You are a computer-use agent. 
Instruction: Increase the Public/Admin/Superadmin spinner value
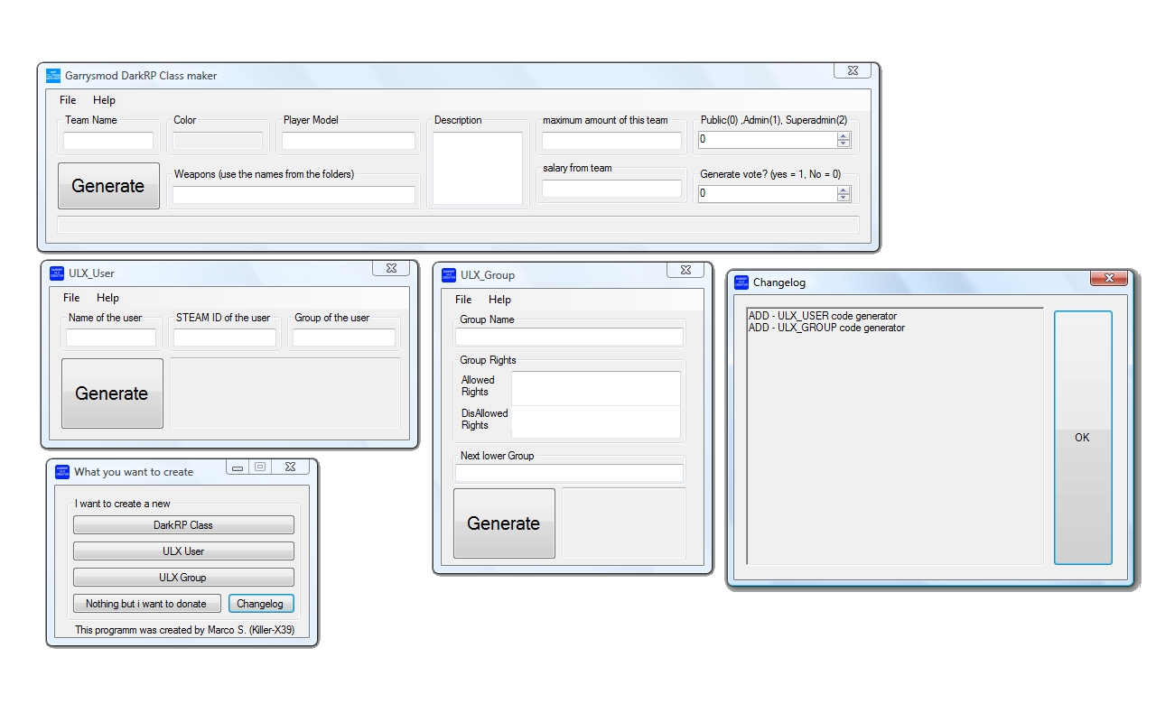(x=844, y=136)
